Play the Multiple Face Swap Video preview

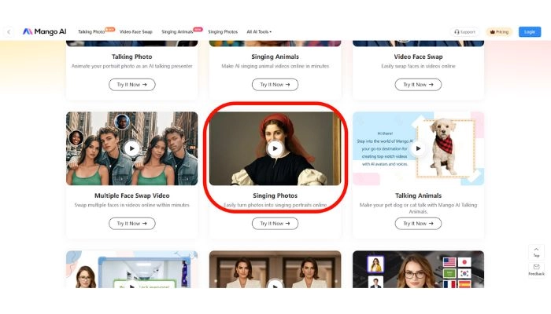coord(131,148)
